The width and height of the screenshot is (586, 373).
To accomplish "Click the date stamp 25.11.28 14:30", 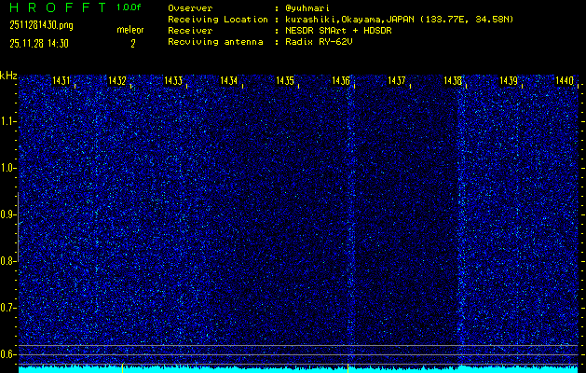I will tap(39, 44).
